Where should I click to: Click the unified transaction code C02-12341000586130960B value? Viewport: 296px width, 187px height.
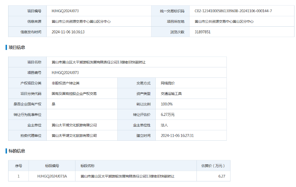(x=233, y=11)
